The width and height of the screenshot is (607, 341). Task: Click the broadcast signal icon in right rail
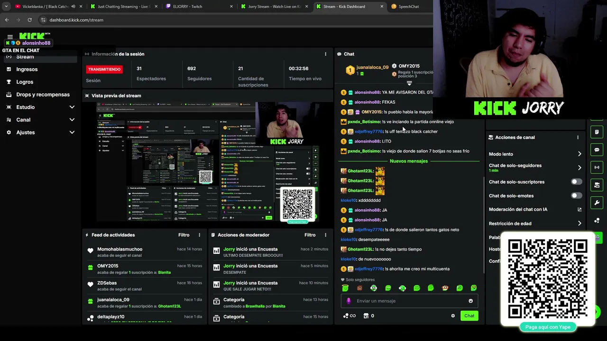coord(597,167)
